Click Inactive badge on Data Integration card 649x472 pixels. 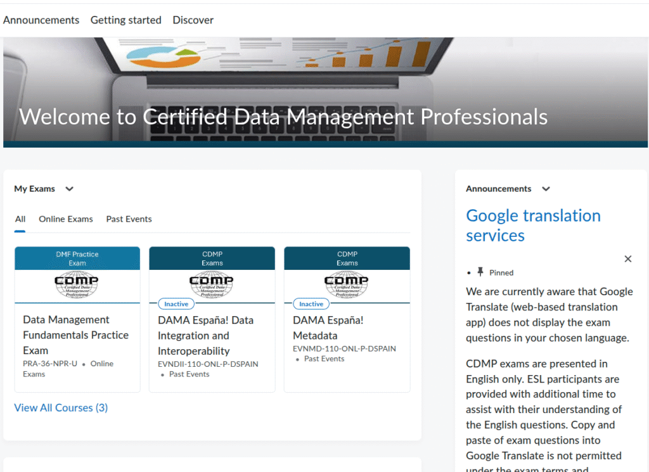(176, 304)
